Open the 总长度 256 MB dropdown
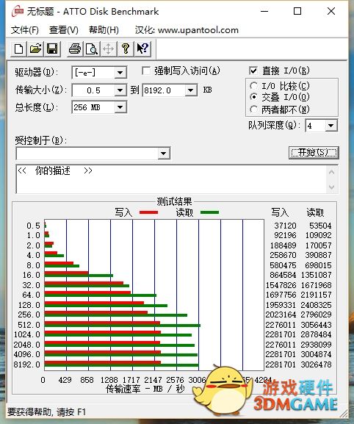This screenshot has height=424, width=354. [120, 107]
